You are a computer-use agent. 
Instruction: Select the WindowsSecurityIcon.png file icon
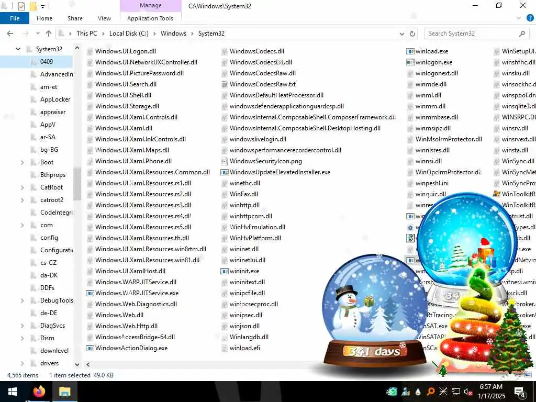(224, 161)
